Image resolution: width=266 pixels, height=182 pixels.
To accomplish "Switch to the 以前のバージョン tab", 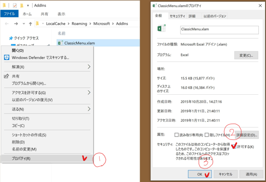I will [x=215, y=16].
